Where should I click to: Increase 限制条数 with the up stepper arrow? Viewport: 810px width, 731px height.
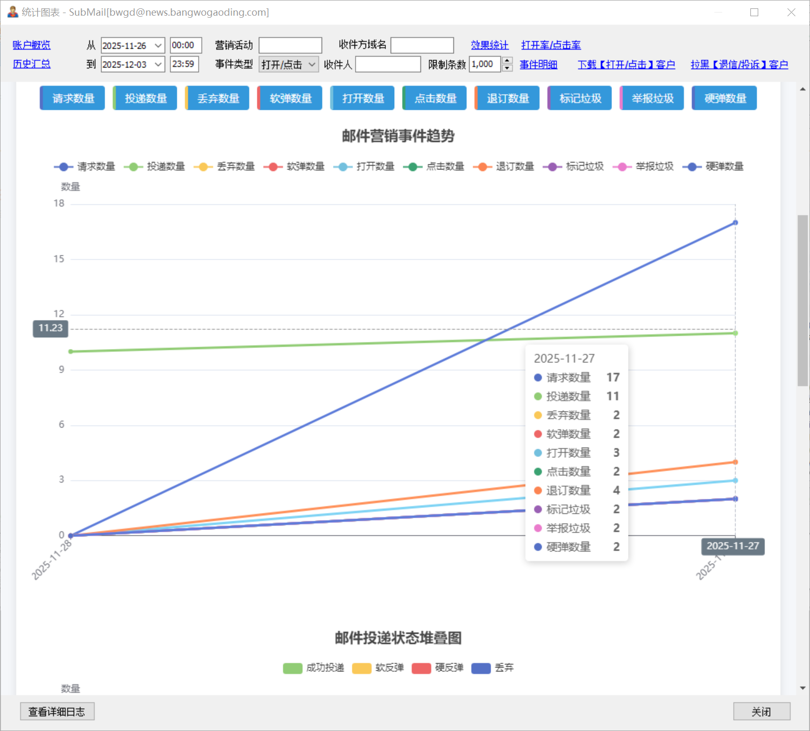[x=507, y=61]
